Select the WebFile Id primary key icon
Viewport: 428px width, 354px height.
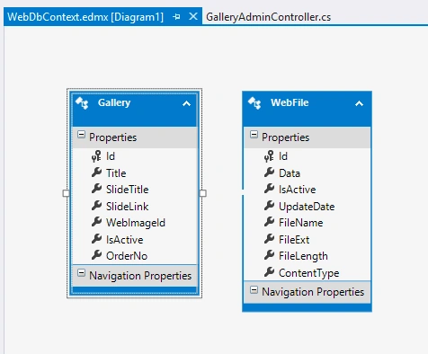pyautogui.click(x=269, y=156)
